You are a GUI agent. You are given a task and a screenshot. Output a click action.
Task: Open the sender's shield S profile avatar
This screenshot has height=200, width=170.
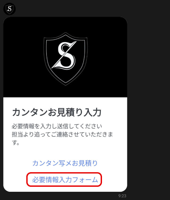pyautogui.click(x=10, y=9)
